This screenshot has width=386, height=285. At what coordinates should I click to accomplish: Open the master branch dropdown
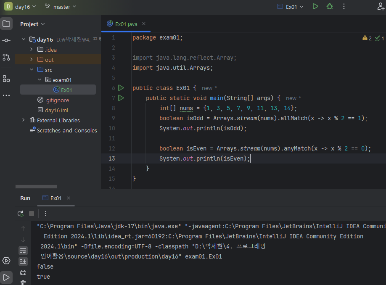(x=61, y=7)
